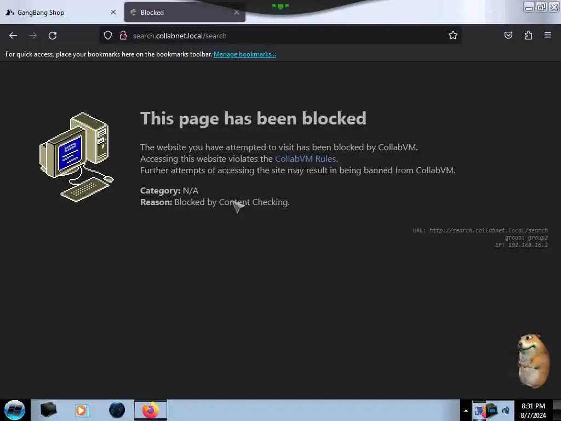The height and width of the screenshot is (421, 561).
Task: Open the Extensions puzzle icon
Action: pos(528,35)
